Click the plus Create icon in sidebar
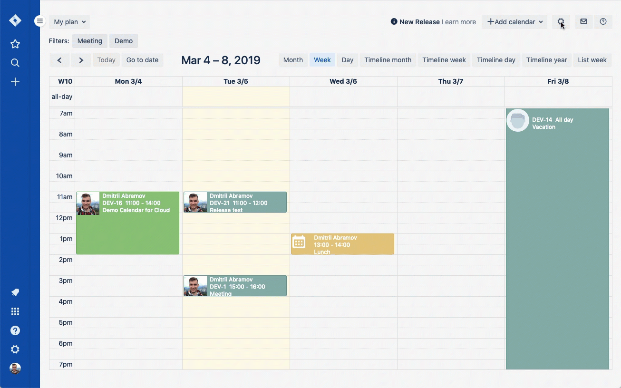 pos(15,82)
